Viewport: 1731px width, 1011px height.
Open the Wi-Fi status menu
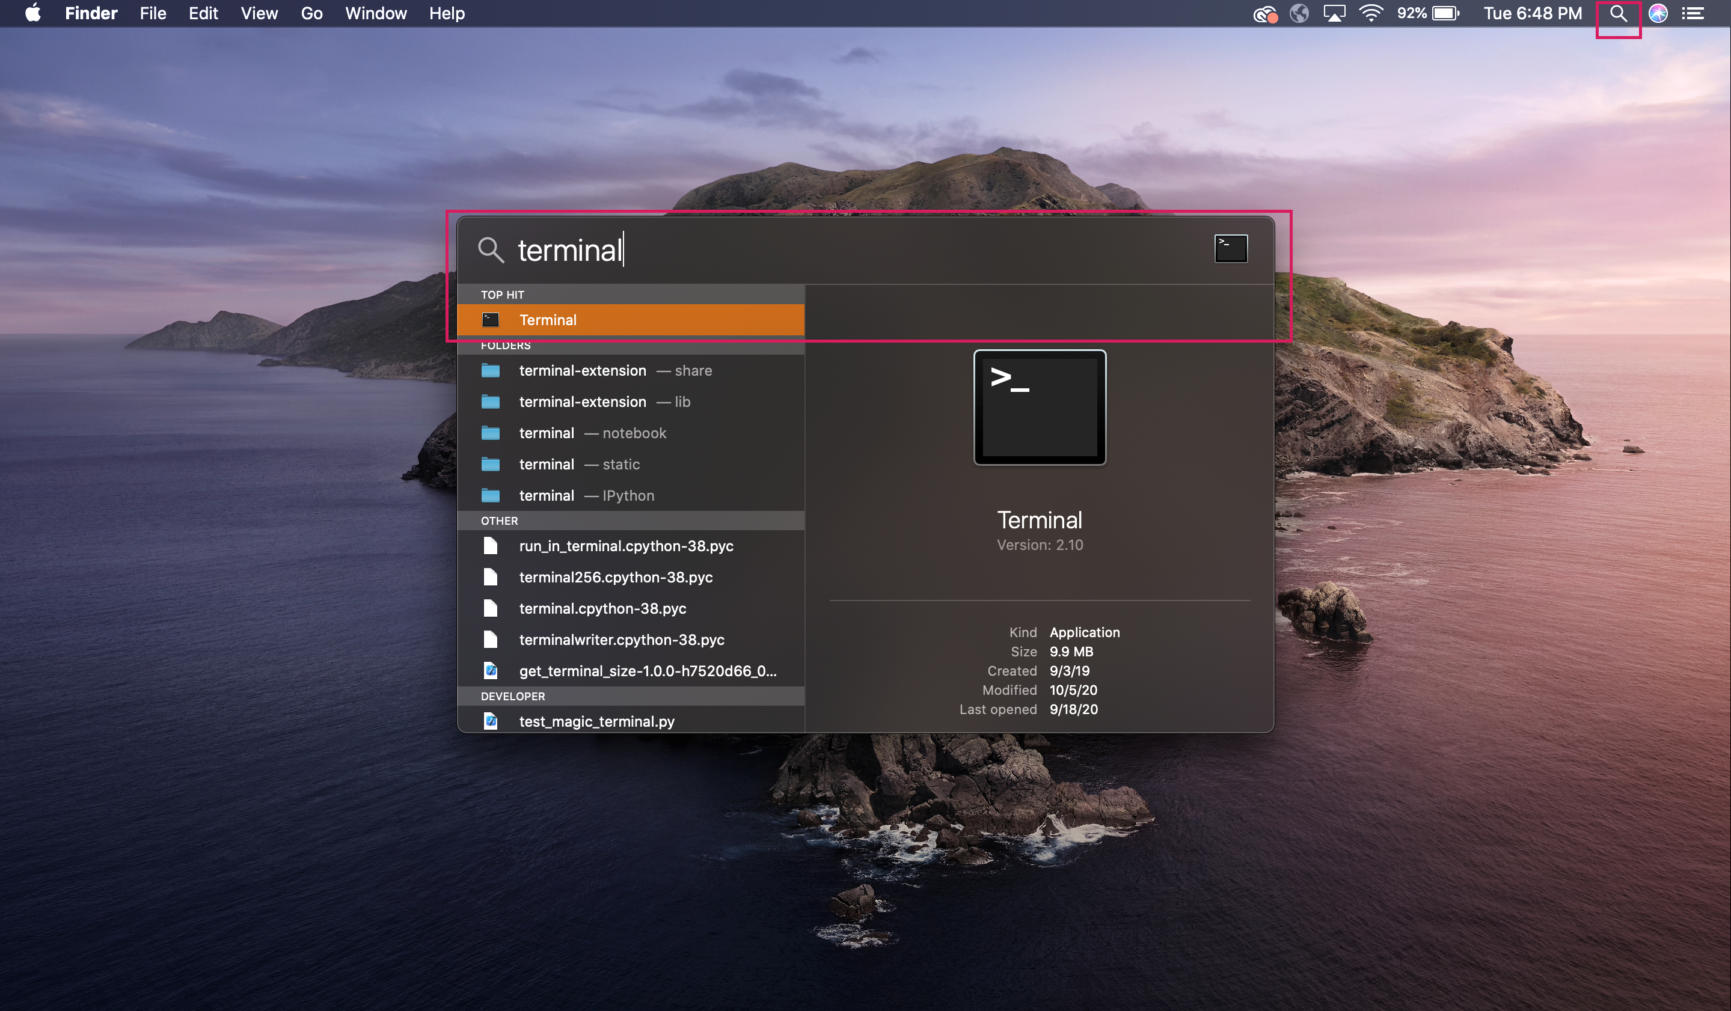click(x=1371, y=14)
